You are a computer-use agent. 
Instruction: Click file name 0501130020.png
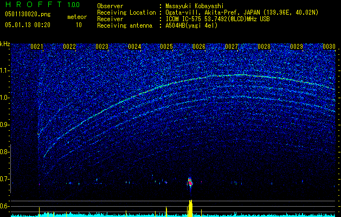[28, 14]
